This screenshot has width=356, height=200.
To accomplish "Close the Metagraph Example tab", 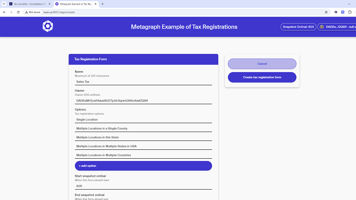I will (96, 4).
